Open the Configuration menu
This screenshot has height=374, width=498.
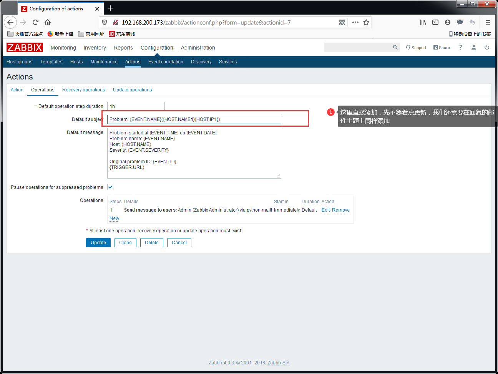point(157,48)
